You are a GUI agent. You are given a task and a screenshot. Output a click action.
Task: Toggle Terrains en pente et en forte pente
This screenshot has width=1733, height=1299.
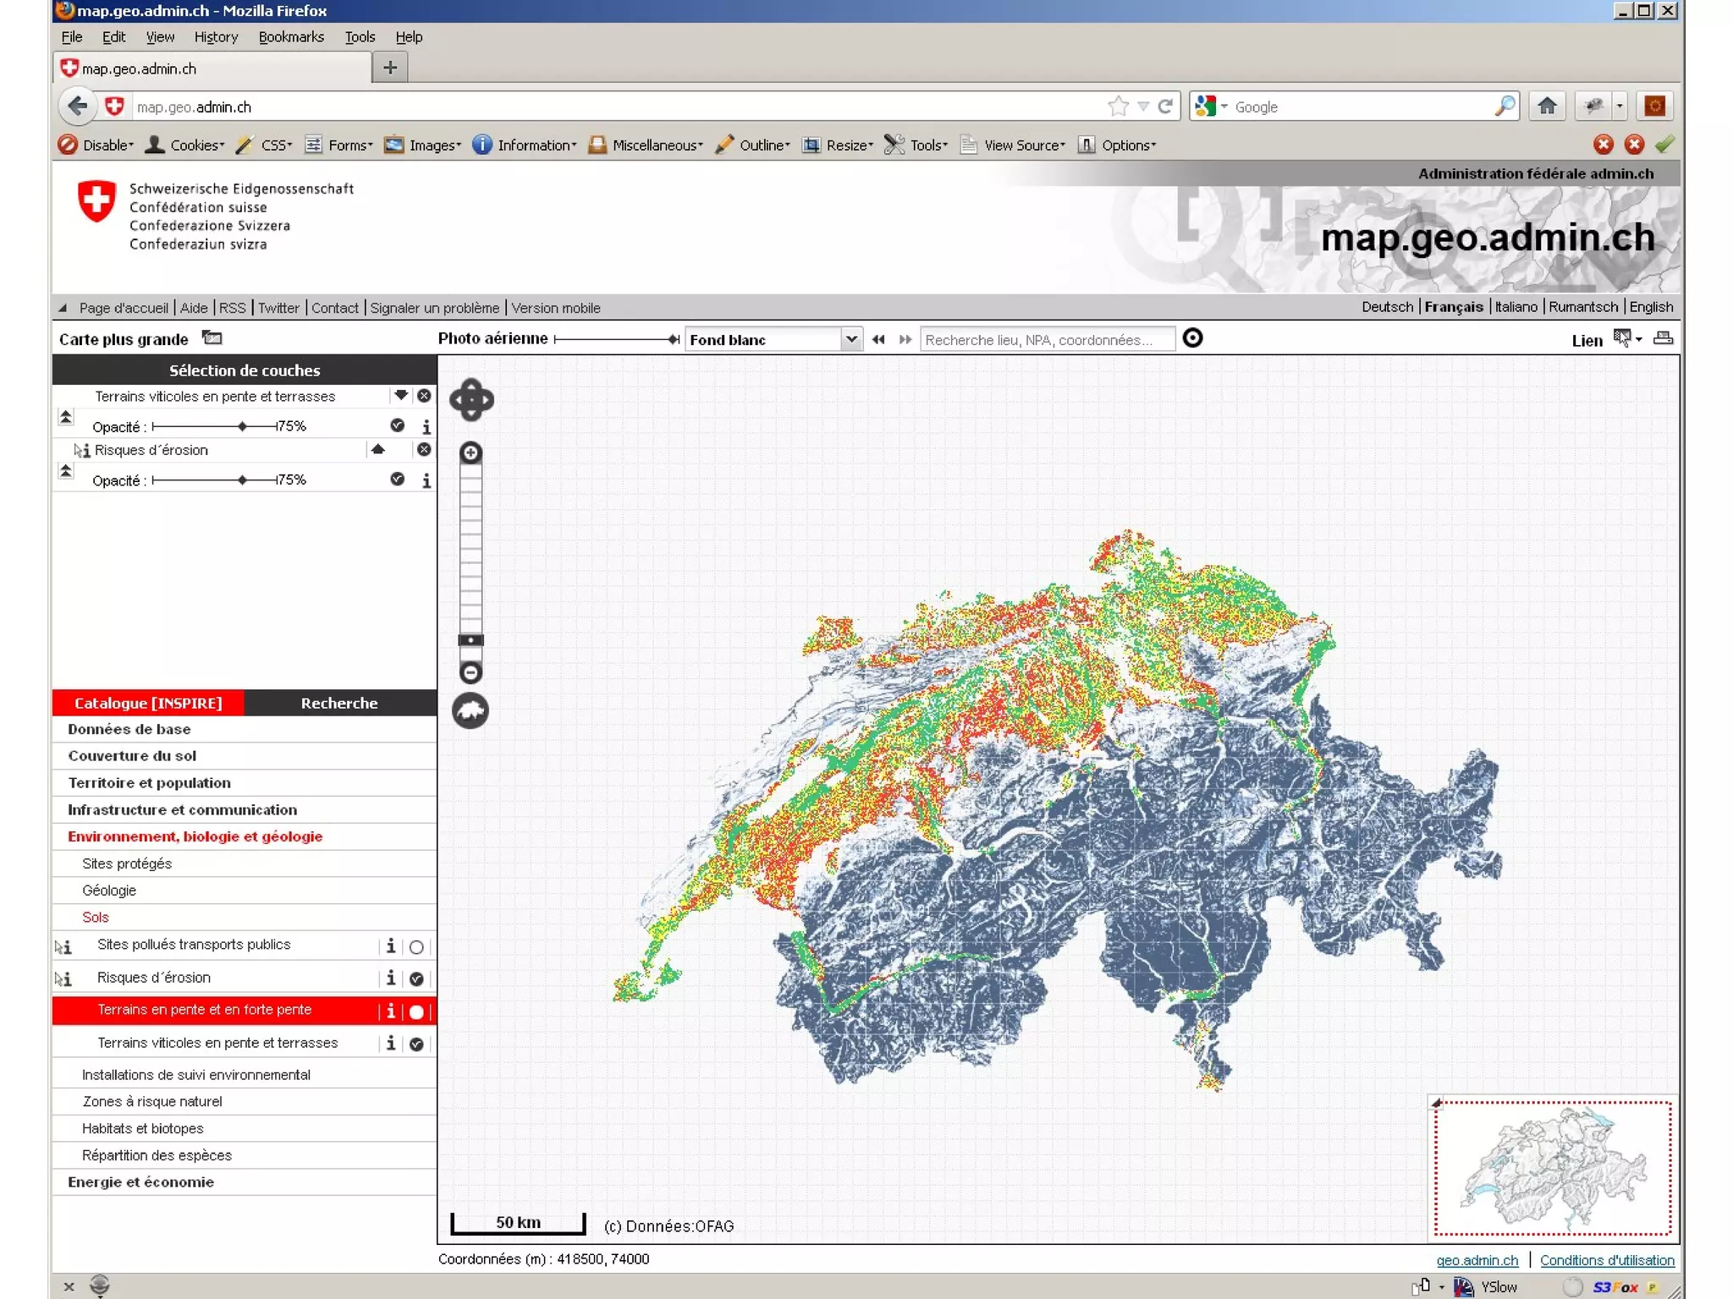pos(416,1011)
